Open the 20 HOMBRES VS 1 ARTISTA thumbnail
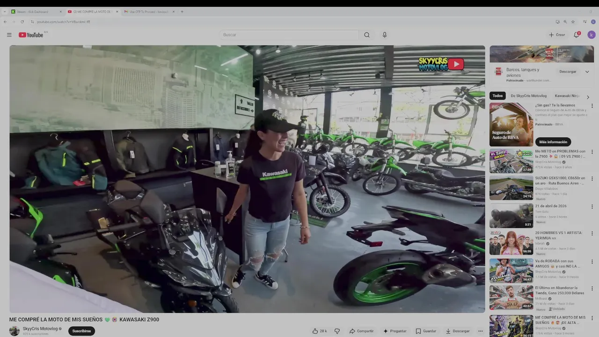The image size is (599, 337). coord(511,243)
